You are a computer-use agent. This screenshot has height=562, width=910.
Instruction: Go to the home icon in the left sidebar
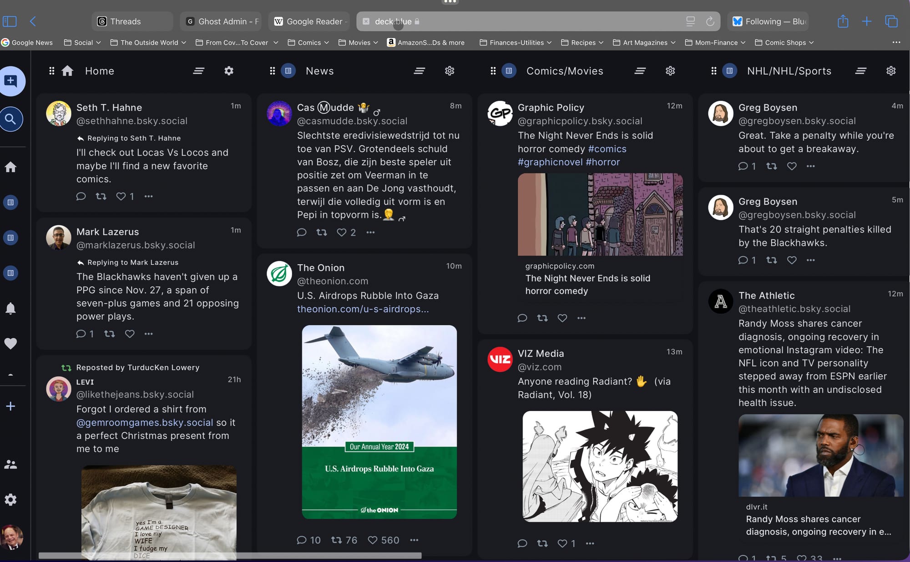pyautogui.click(x=10, y=167)
